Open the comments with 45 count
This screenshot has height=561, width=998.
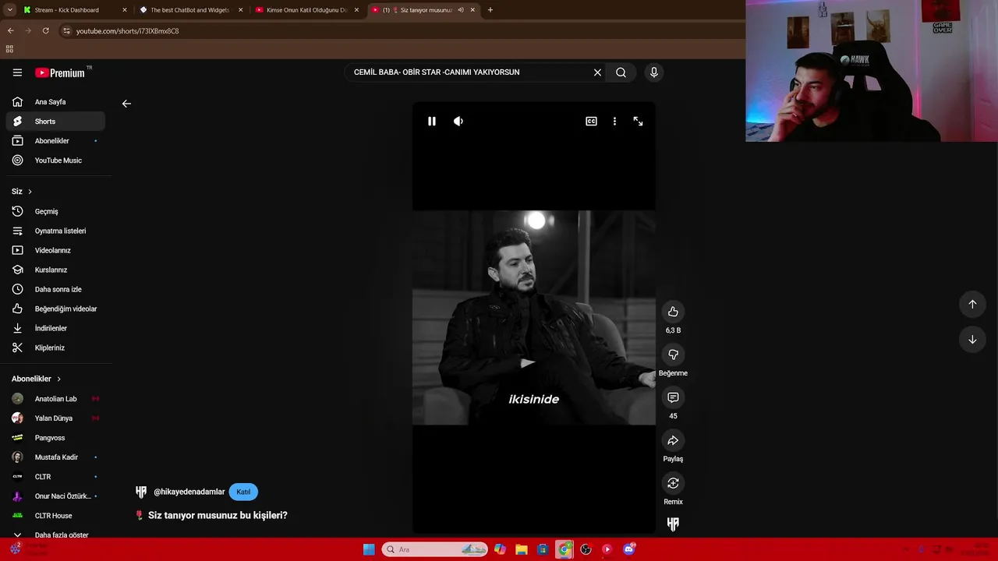[x=673, y=397]
